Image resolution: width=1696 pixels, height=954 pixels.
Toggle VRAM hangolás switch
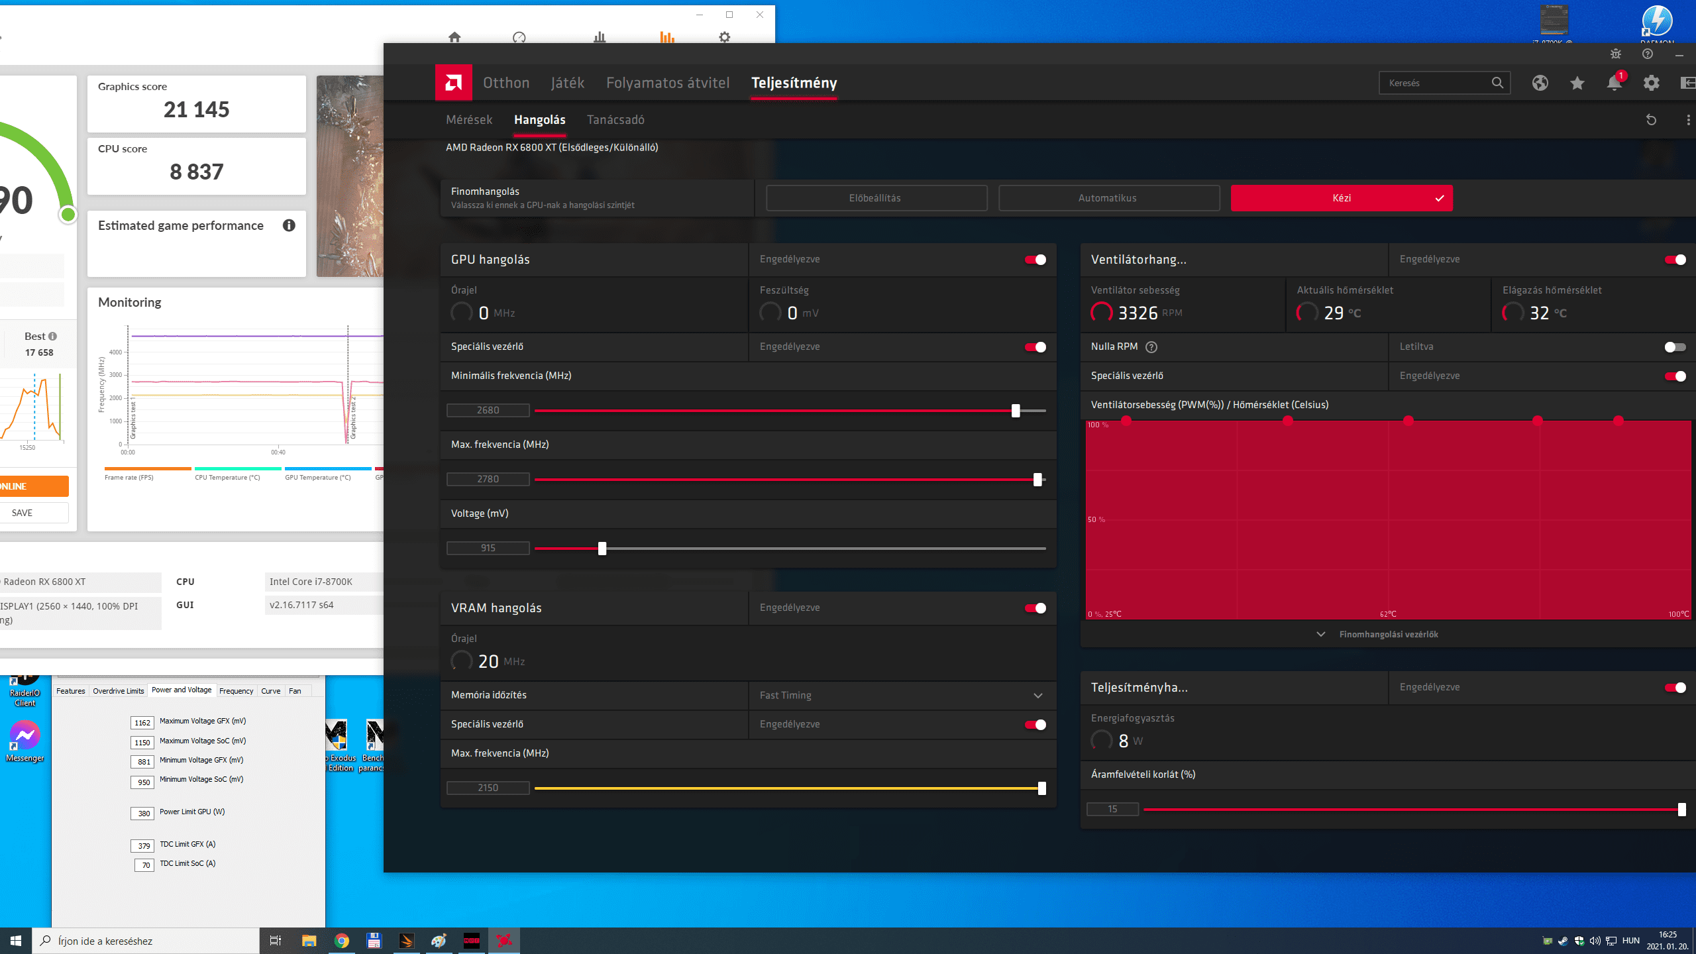[x=1035, y=608]
